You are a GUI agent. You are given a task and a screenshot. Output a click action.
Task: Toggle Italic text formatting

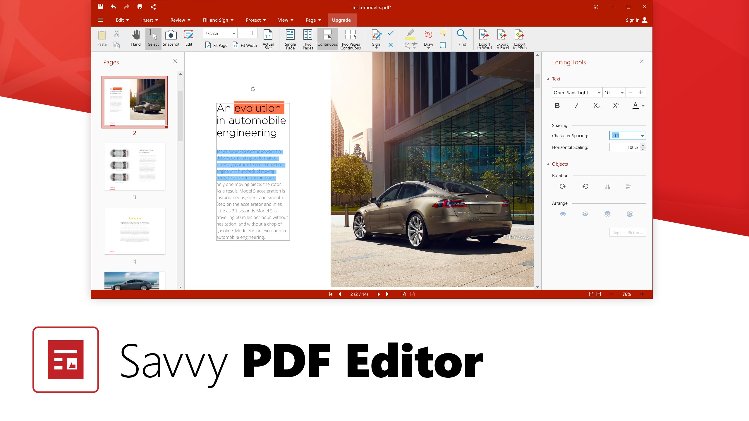click(576, 106)
